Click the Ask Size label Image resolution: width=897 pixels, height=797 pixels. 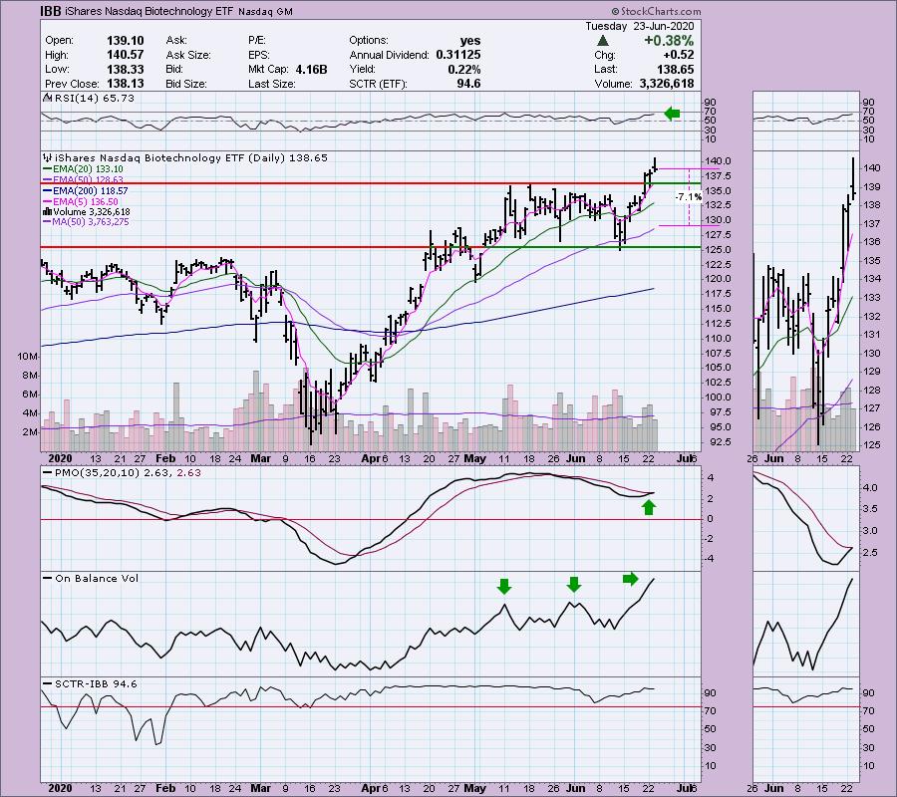click(188, 55)
